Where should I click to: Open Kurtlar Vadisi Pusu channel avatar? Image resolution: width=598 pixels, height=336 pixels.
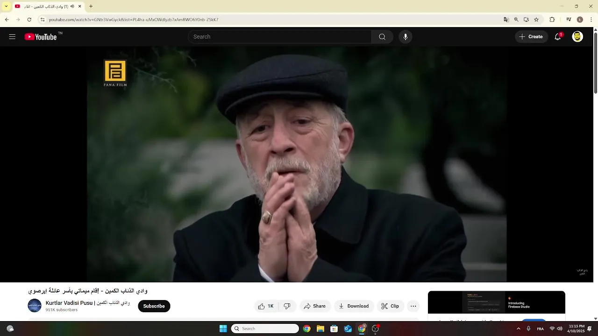tap(35, 306)
